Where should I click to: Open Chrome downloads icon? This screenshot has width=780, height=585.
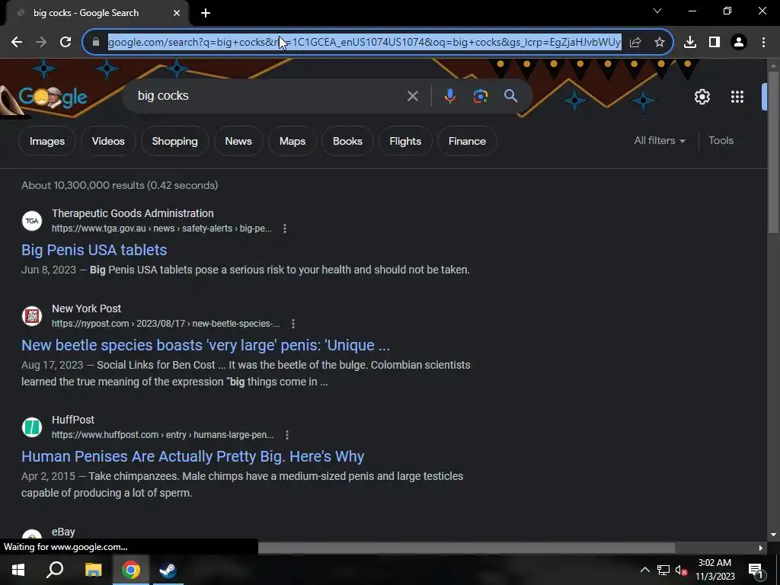[x=690, y=43]
